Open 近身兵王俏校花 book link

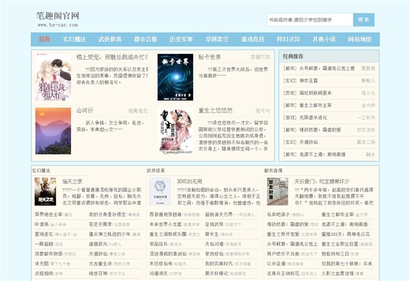tap(283, 273)
